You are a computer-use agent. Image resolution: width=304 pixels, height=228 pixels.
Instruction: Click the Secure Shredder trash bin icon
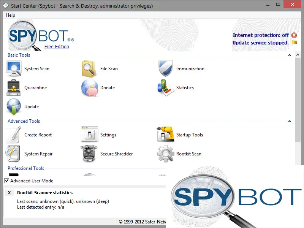tap(89, 154)
